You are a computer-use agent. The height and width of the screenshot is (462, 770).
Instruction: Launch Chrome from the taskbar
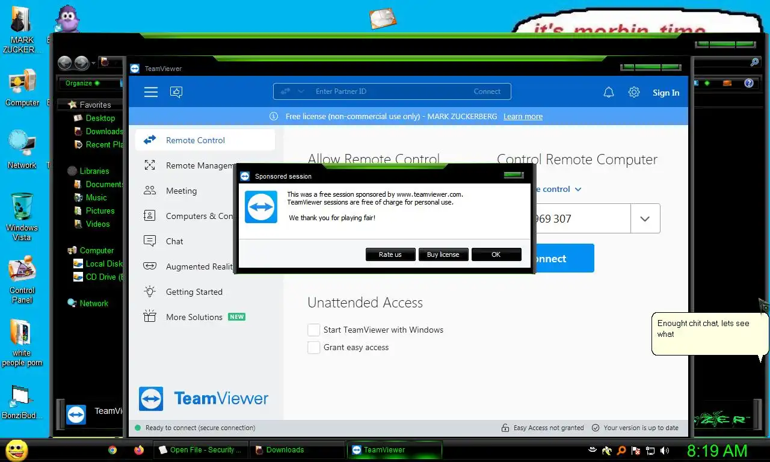(x=112, y=449)
